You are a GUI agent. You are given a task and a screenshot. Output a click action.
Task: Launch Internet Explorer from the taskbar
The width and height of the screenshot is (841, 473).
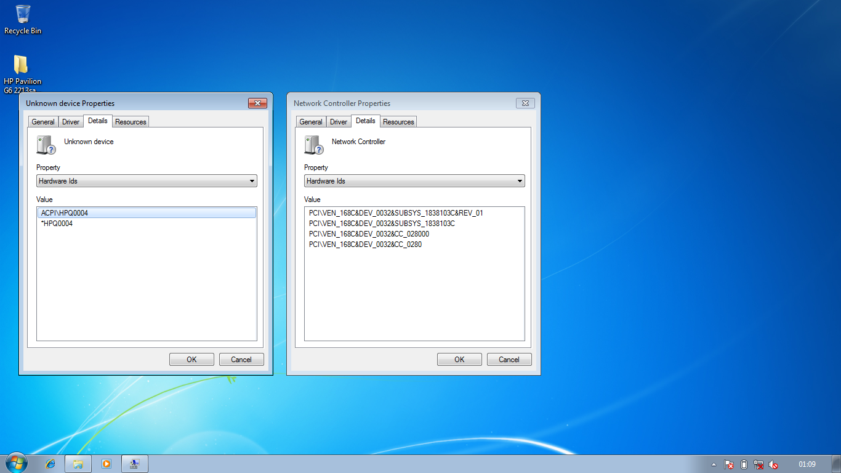coord(50,464)
